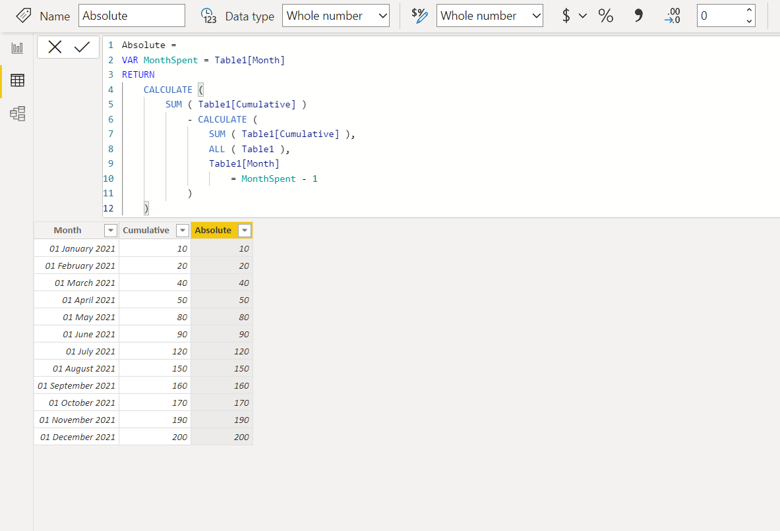Click the 01 October 2021 cell
This screenshot has width=780, height=531.
pyautogui.click(x=76, y=403)
